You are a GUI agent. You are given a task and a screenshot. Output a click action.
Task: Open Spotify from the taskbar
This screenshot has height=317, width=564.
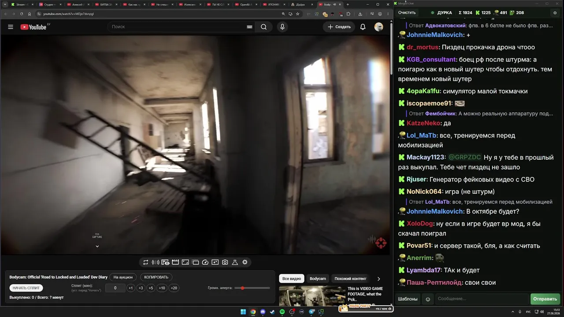282,312
